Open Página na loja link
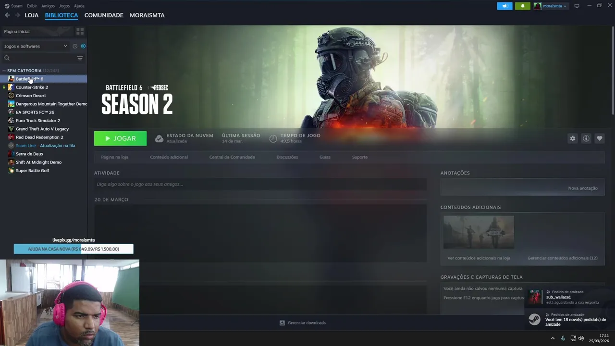This screenshot has width=615, height=346. (x=114, y=157)
